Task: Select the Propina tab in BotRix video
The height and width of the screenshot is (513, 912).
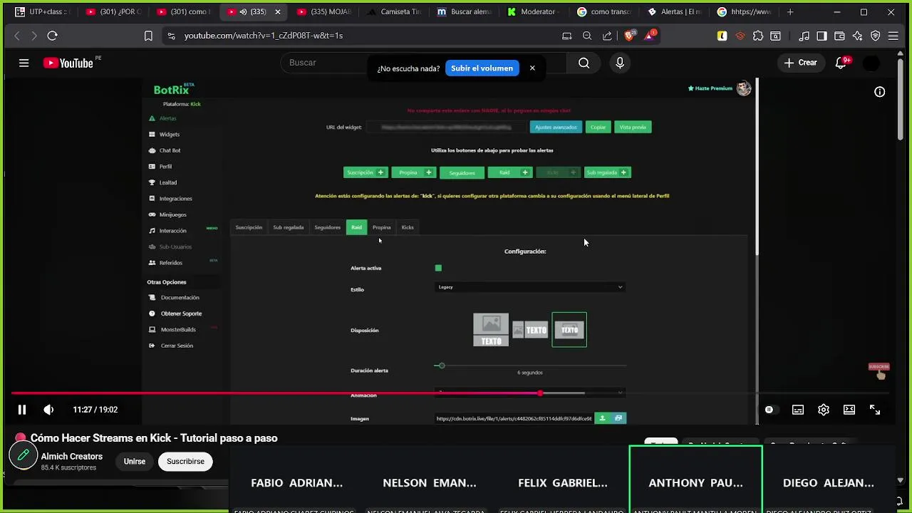Action: click(382, 227)
